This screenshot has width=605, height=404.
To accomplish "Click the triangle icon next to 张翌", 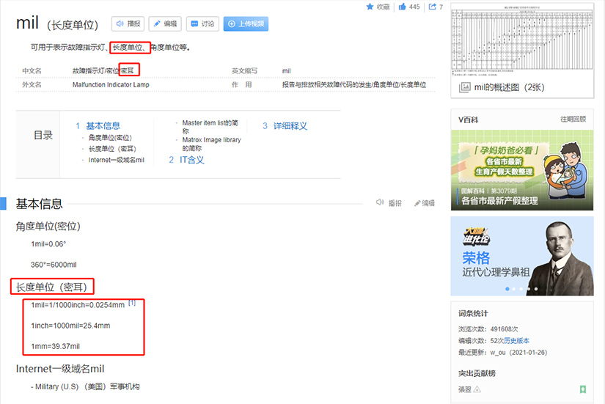I will [x=477, y=389].
